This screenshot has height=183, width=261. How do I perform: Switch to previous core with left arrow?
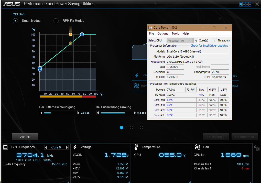pos(46,147)
